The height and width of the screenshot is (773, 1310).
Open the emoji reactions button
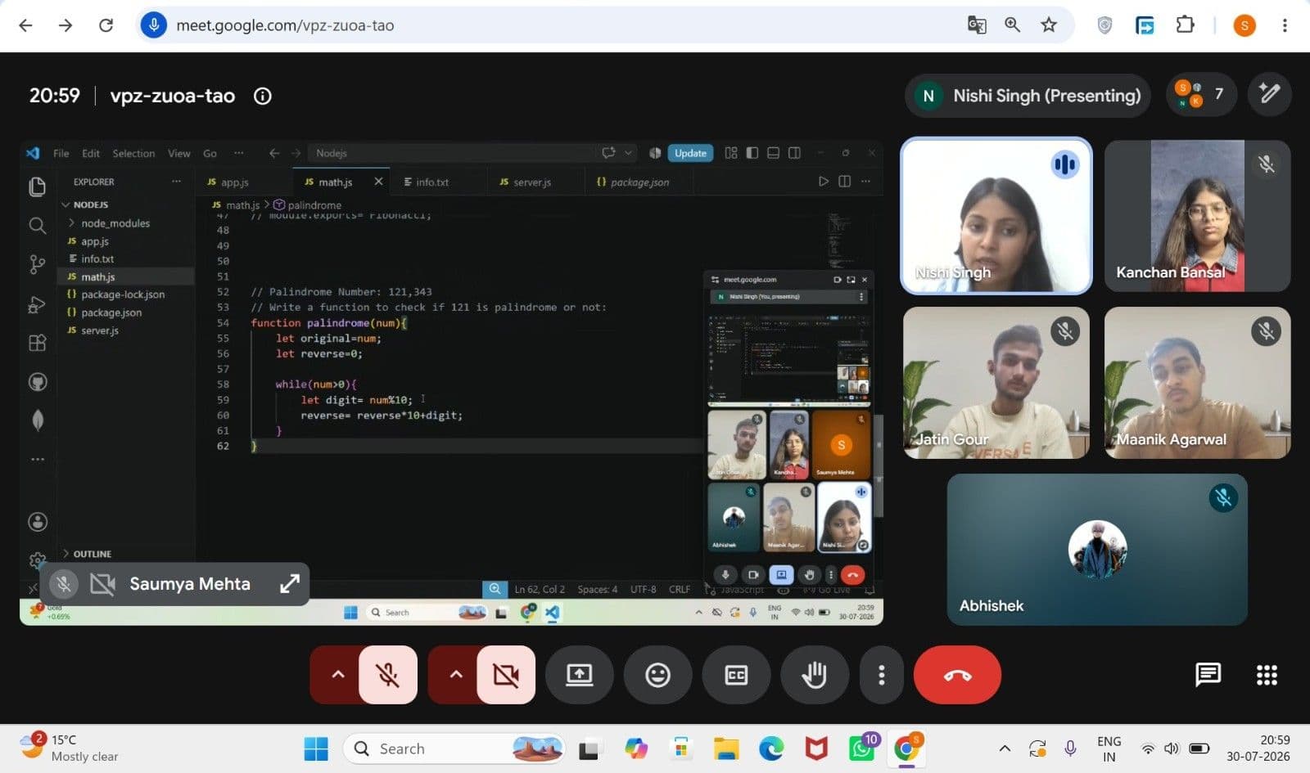657,675
